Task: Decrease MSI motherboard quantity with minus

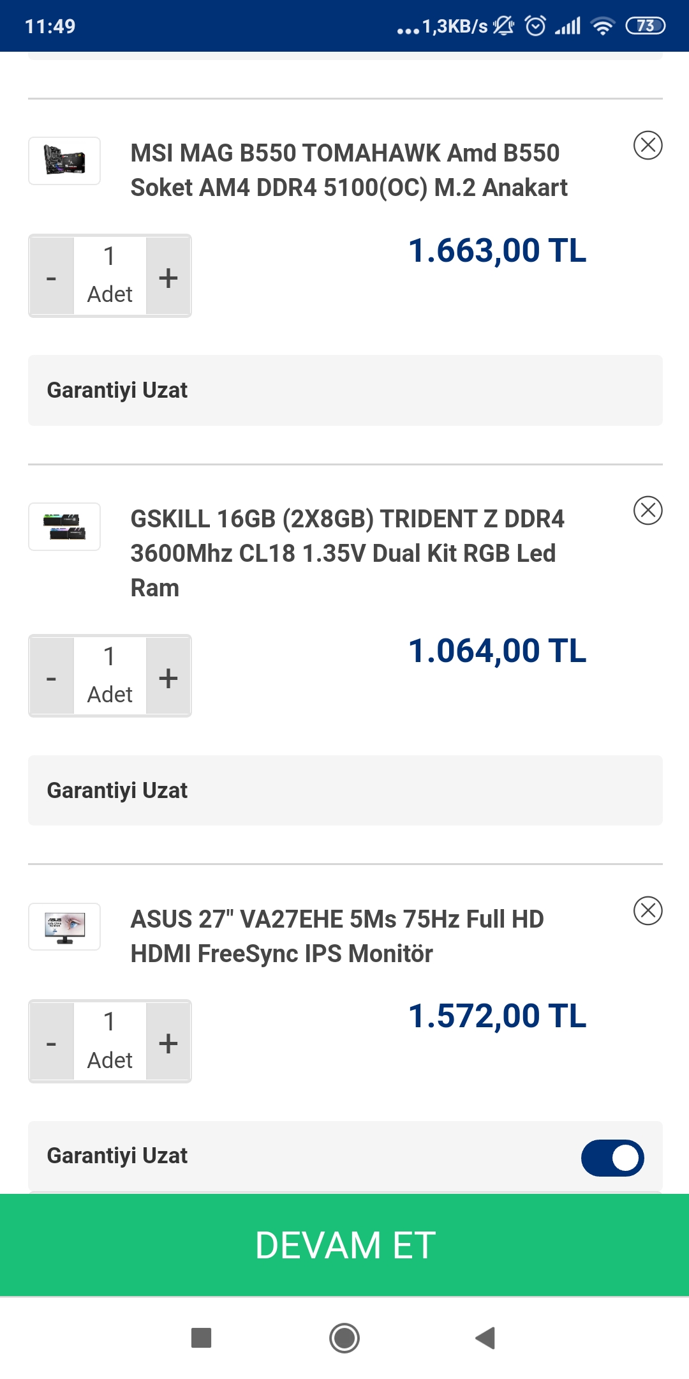Action: tap(52, 276)
